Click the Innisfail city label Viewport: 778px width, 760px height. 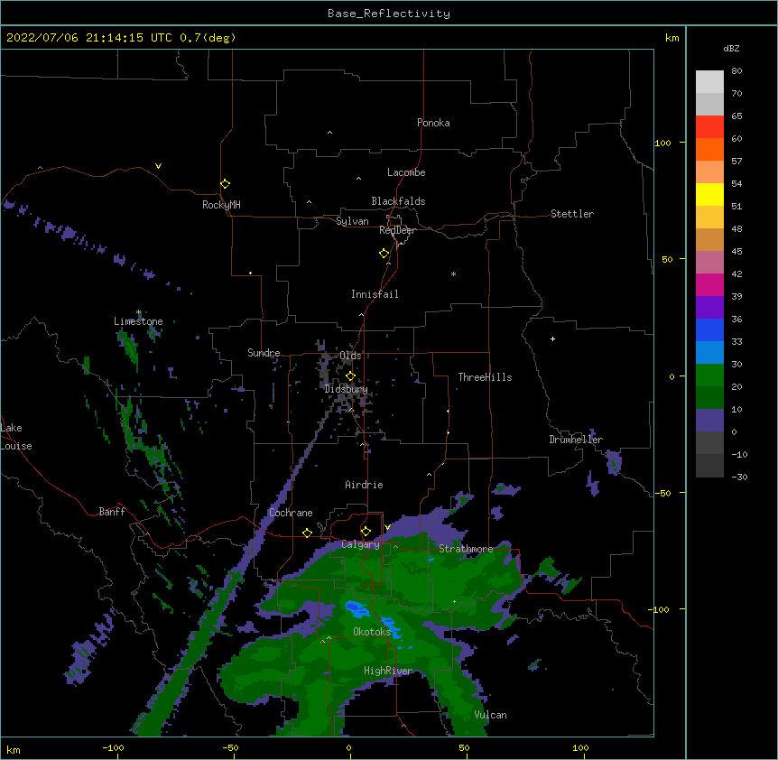[x=375, y=294]
